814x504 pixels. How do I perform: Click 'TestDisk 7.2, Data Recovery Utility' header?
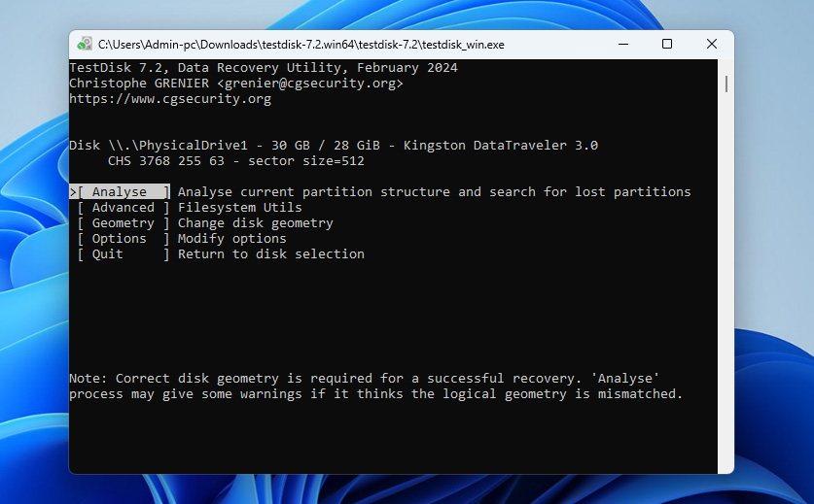[x=264, y=67]
